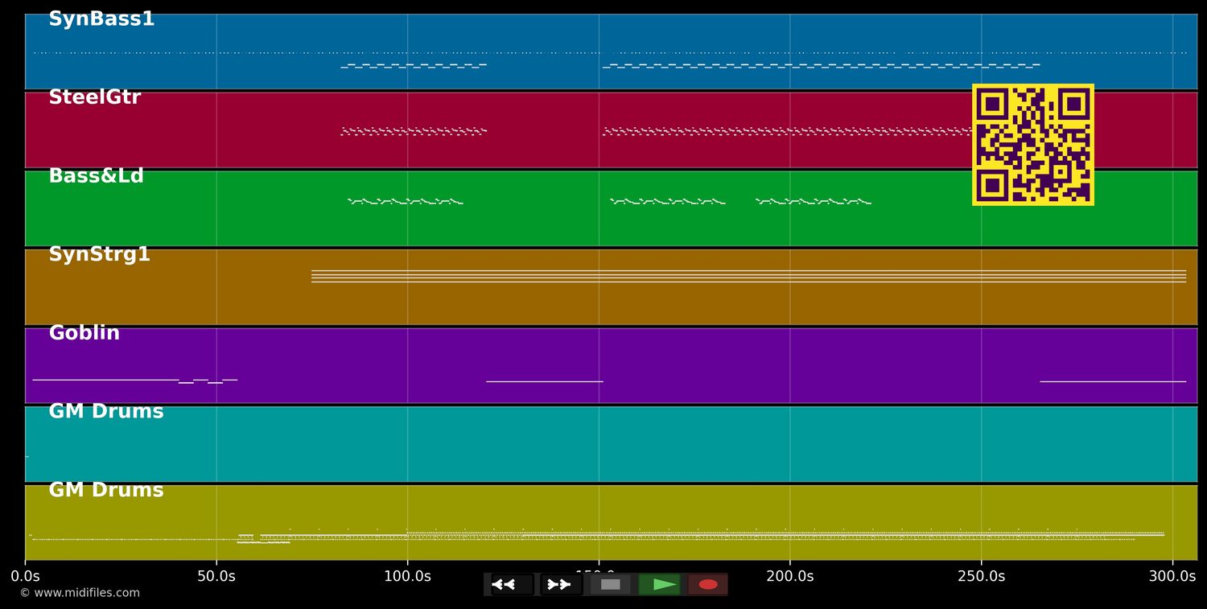Select the SteelGtr track label
Viewport: 1207px width, 609px height.
tap(95, 97)
